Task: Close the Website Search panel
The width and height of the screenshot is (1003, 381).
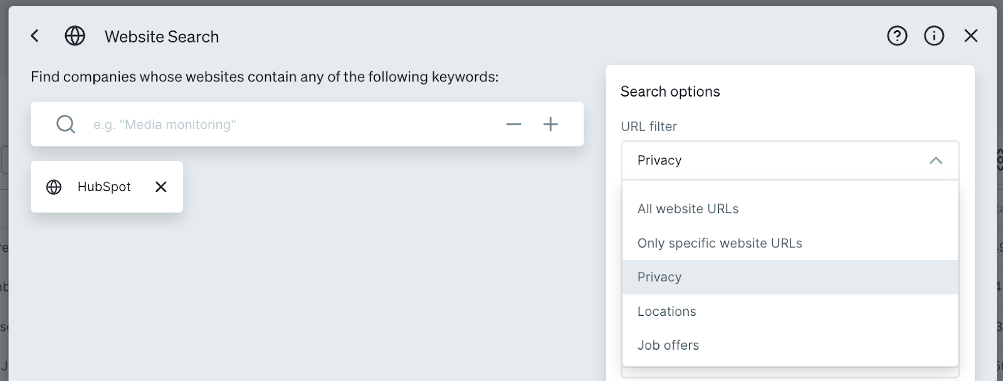Action: pos(970,36)
